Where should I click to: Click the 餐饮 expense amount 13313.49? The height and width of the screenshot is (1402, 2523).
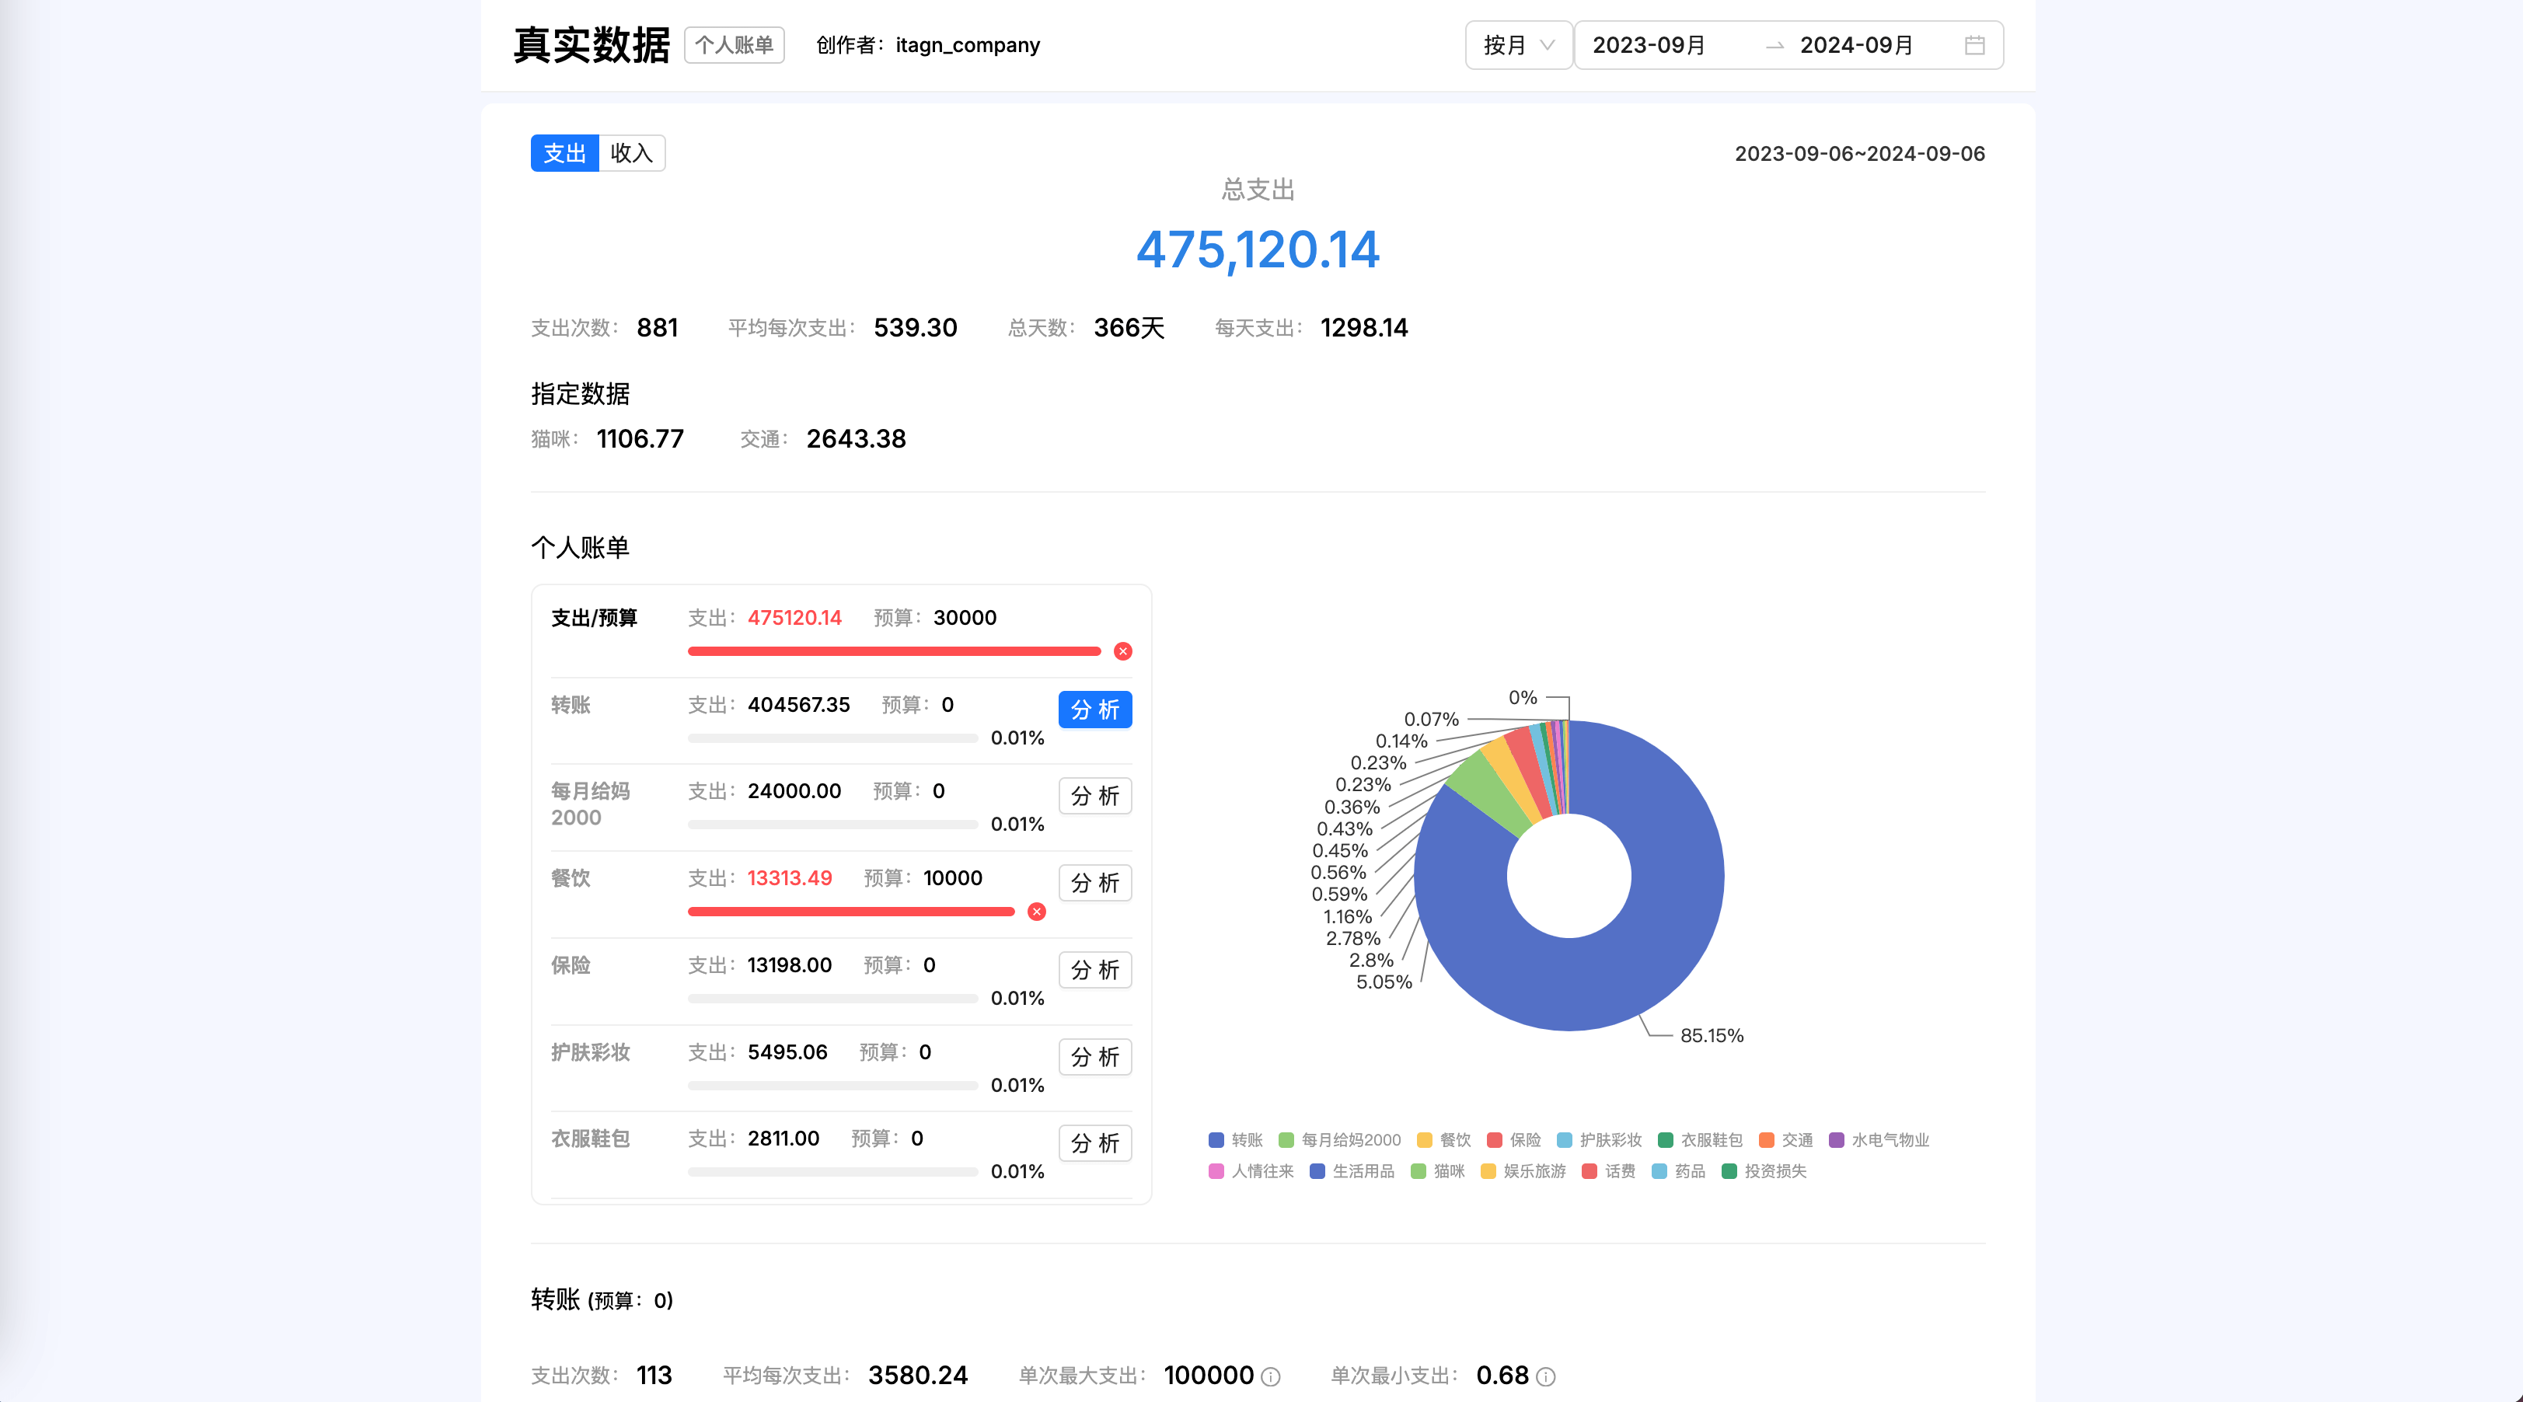[790, 878]
